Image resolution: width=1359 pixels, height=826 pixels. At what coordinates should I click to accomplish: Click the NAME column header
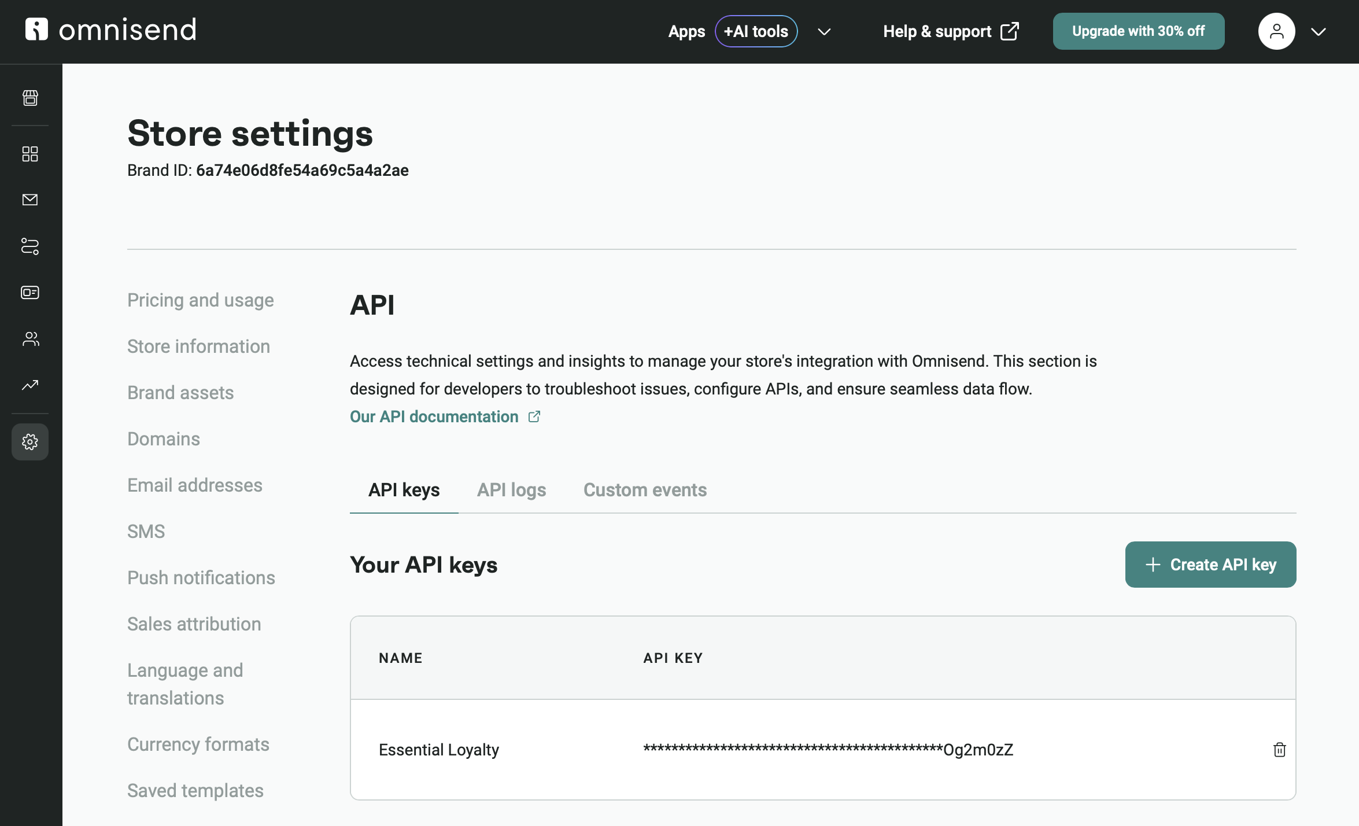point(401,658)
